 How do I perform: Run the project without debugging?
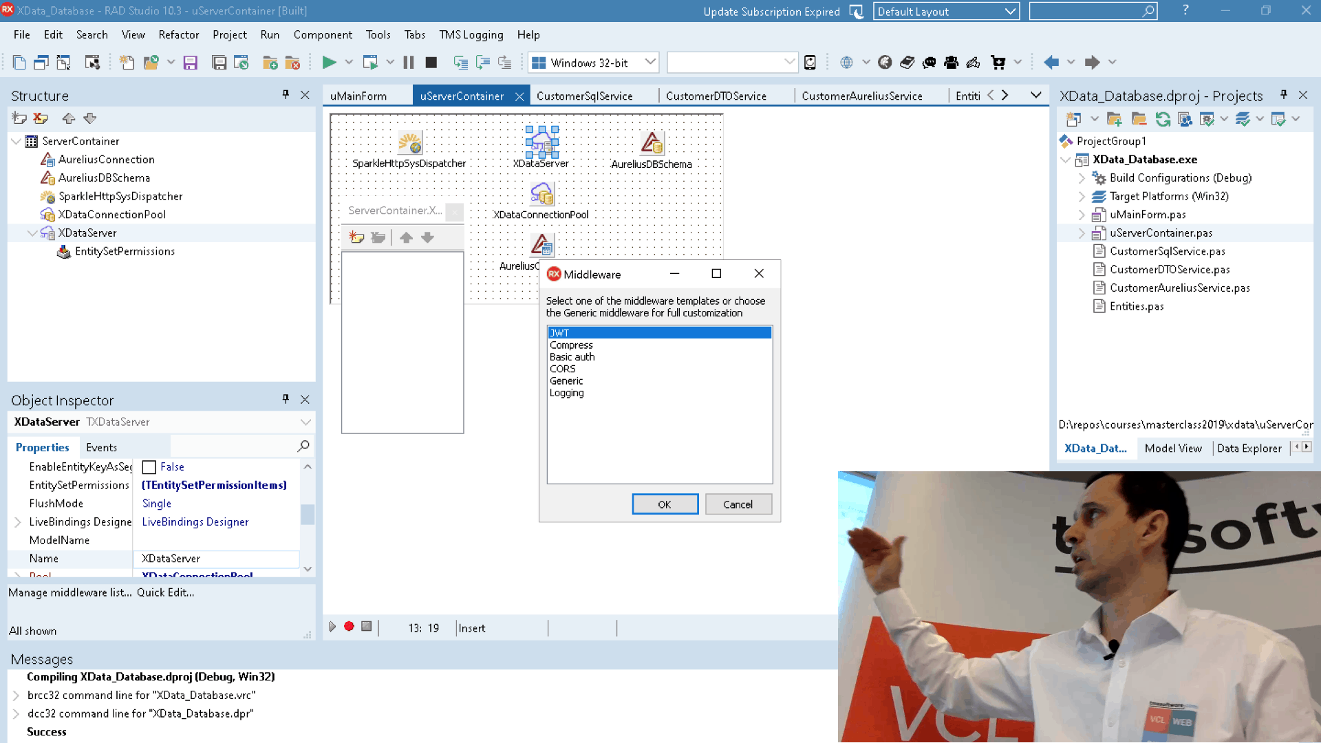[x=369, y=62]
